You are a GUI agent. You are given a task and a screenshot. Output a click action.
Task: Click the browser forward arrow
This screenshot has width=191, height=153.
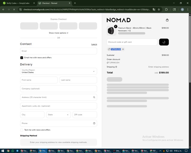(x=9, y=9)
